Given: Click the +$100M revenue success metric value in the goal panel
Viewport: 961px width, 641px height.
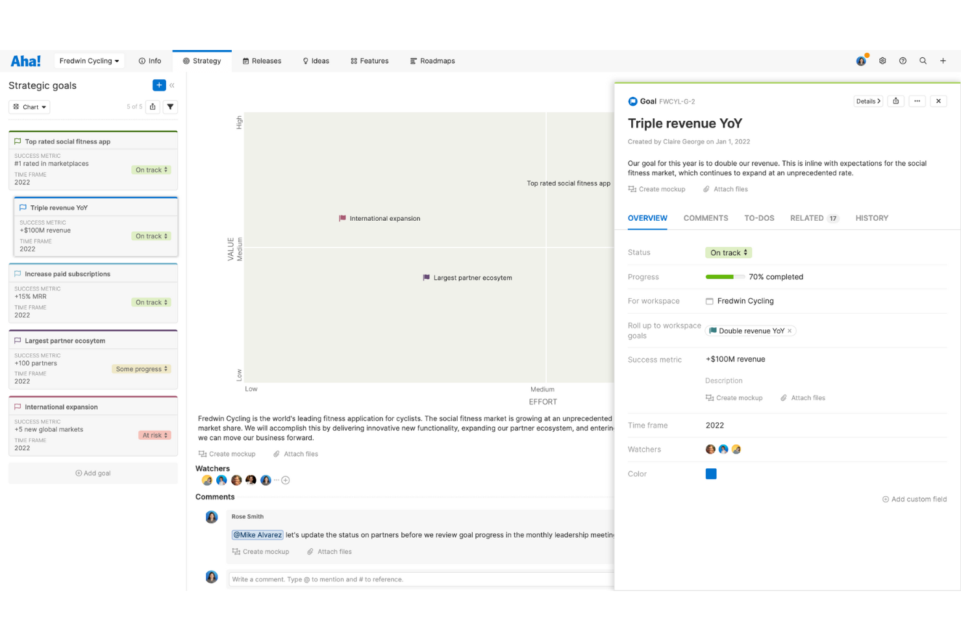Looking at the screenshot, I should (736, 359).
